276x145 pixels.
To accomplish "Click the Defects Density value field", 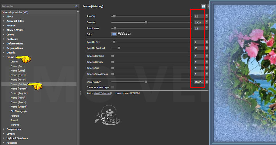I will coord(198,62).
